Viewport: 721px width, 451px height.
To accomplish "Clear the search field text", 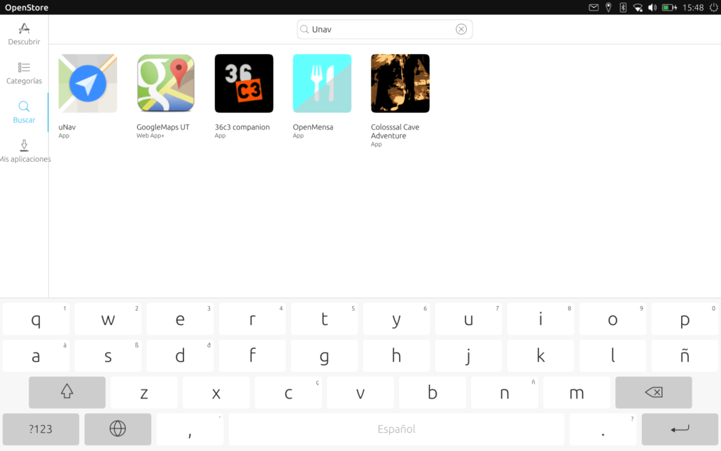I will [461, 29].
